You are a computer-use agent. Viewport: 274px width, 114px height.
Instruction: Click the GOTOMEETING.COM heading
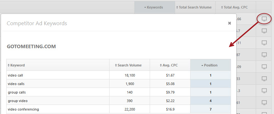[31, 47]
